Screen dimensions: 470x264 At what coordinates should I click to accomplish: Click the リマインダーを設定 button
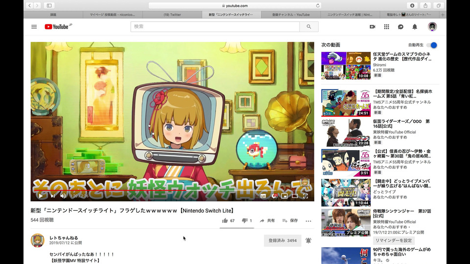click(393, 241)
